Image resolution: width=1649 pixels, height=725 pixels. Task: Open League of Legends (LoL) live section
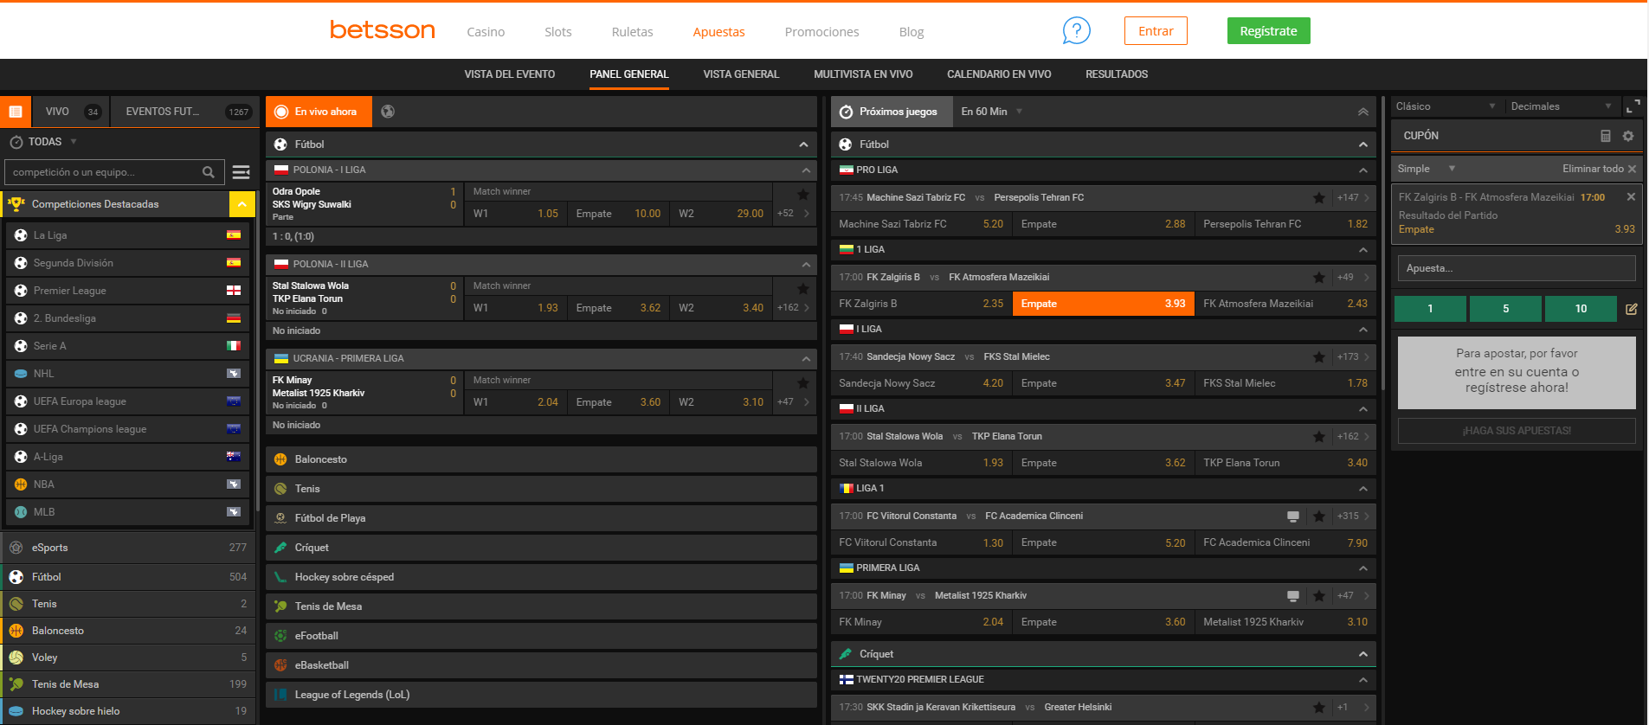click(541, 695)
